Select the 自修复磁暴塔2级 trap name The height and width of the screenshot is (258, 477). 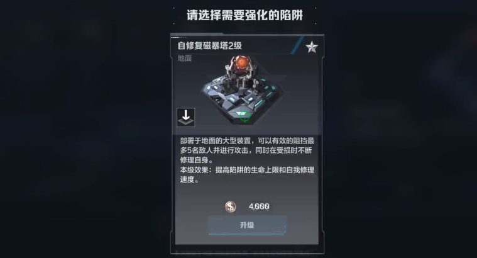(x=210, y=46)
